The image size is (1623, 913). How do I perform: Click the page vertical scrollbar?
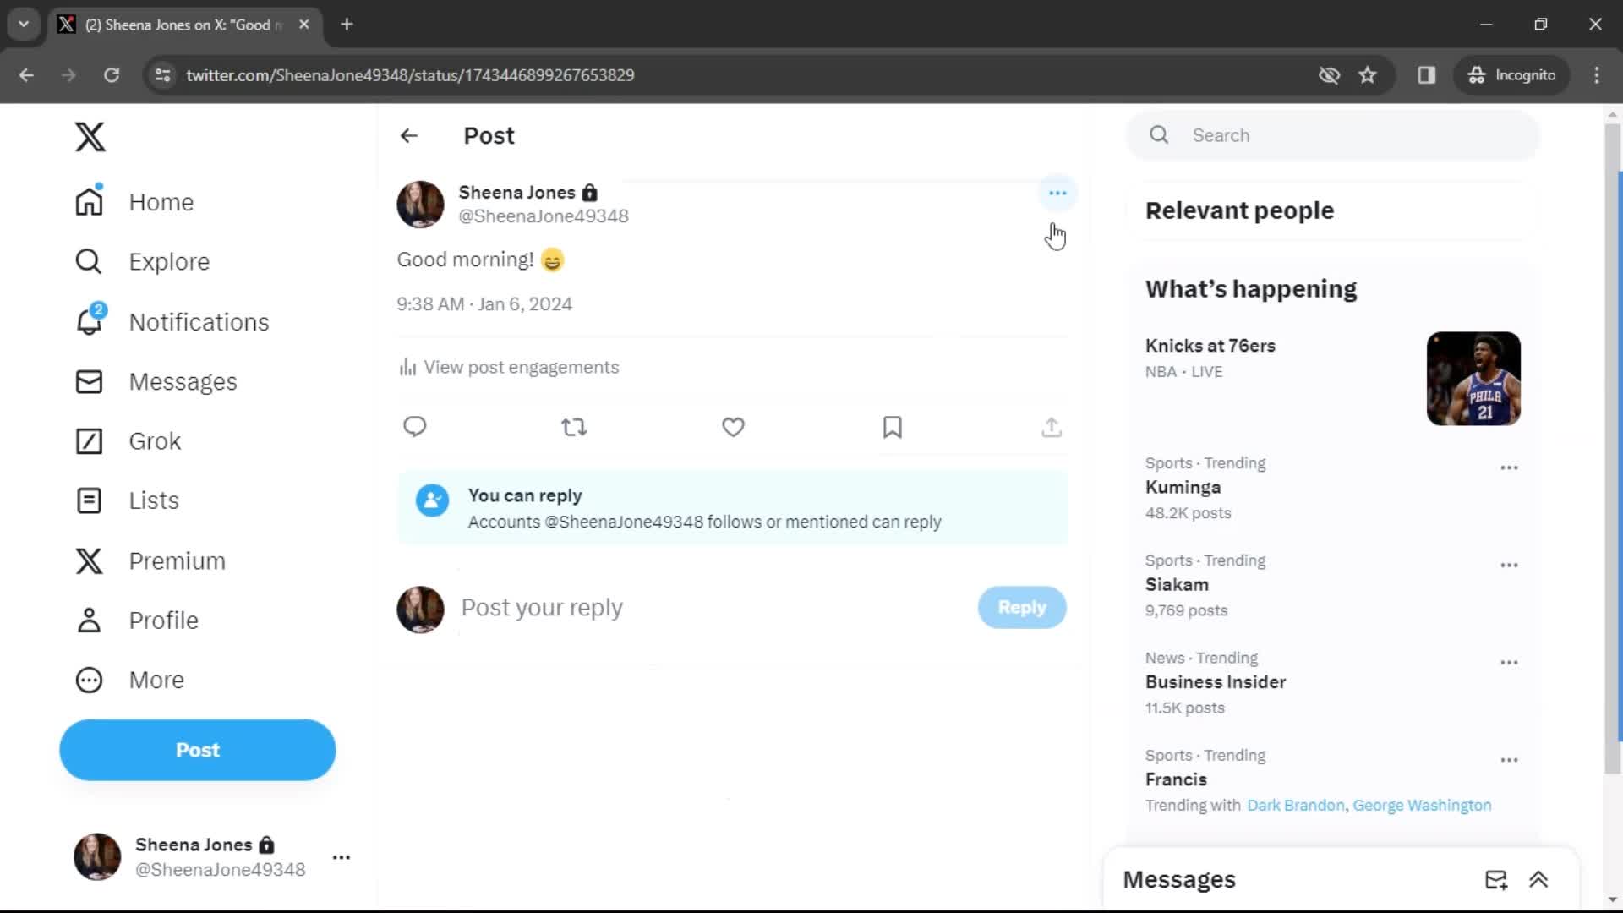(x=1613, y=448)
